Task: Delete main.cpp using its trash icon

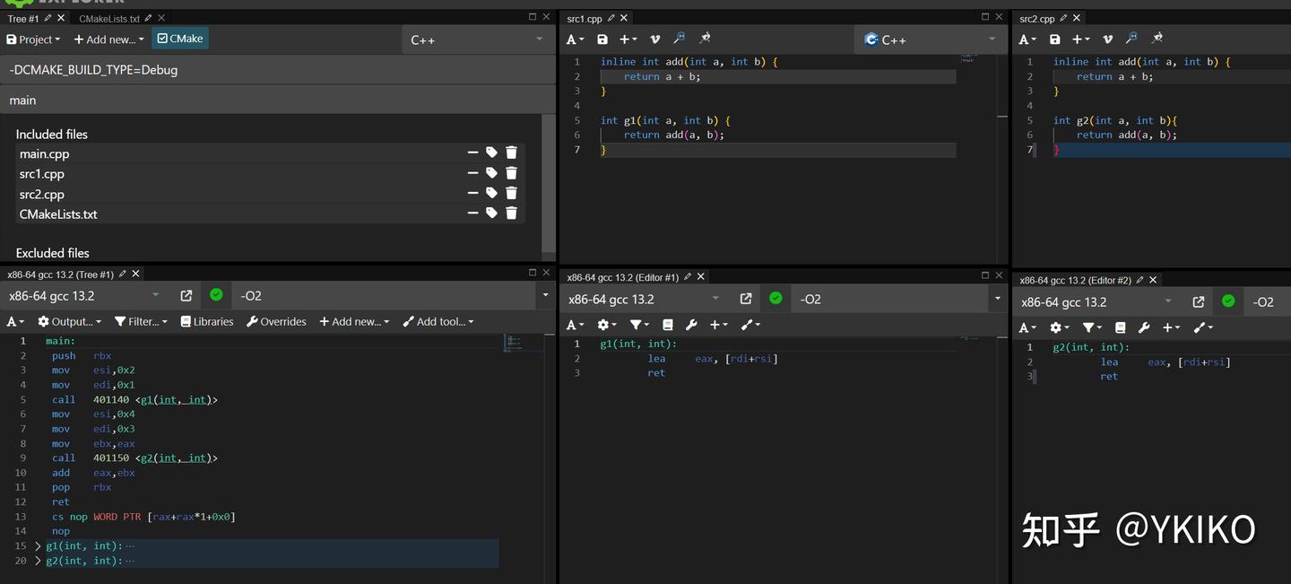Action: [x=511, y=153]
